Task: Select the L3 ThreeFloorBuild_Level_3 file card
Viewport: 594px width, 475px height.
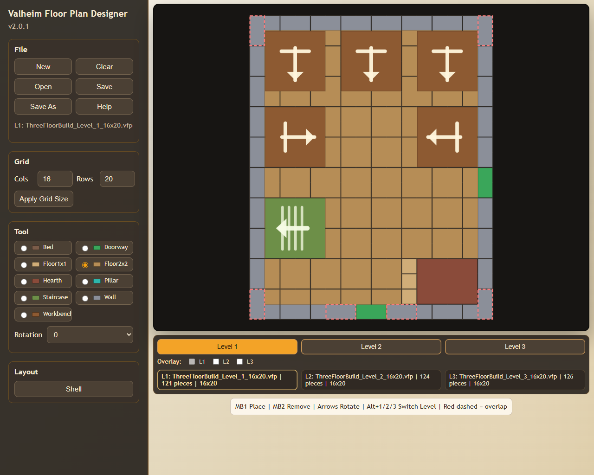Action: click(515, 380)
